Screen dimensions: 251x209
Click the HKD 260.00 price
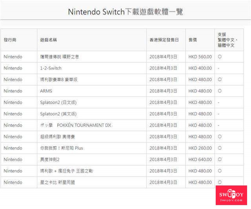click(200, 148)
